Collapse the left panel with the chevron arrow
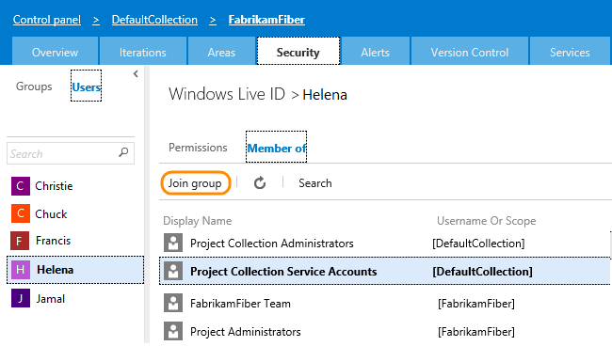The width and height of the screenshot is (612, 346). coord(136,73)
